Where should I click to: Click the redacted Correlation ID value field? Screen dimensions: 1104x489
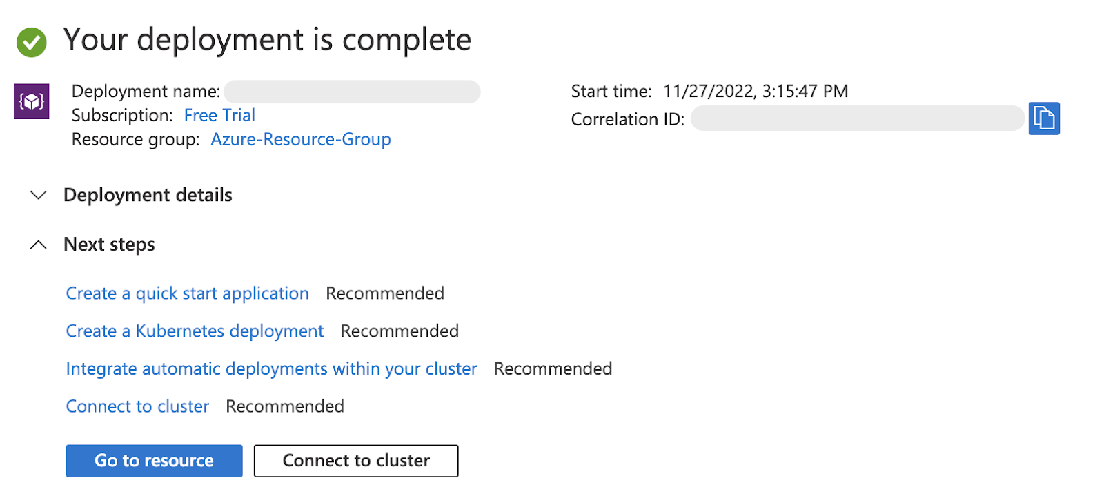pos(857,118)
